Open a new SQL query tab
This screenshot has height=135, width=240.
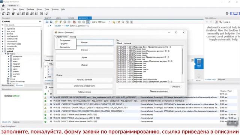[3, 13]
